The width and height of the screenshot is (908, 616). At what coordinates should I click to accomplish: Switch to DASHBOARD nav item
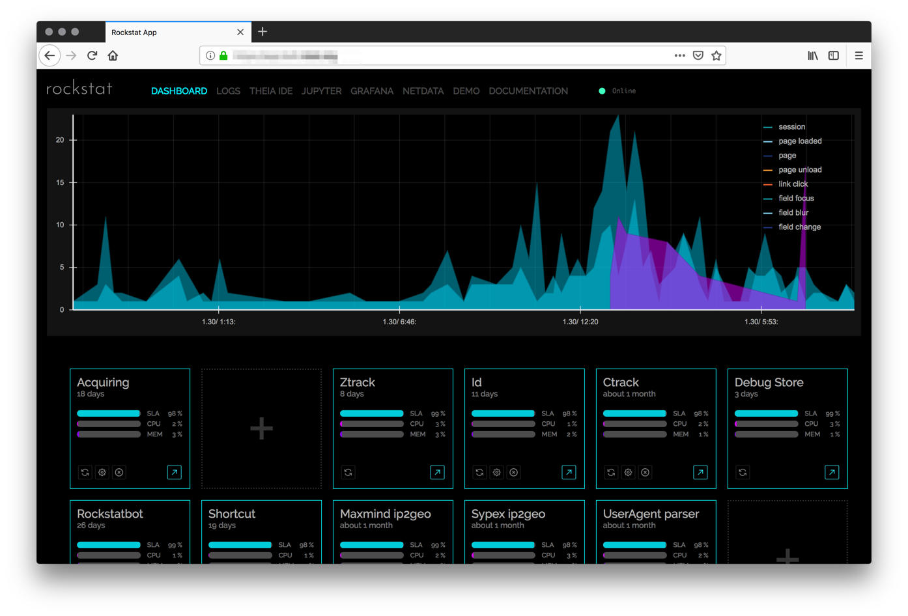tap(179, 91)
